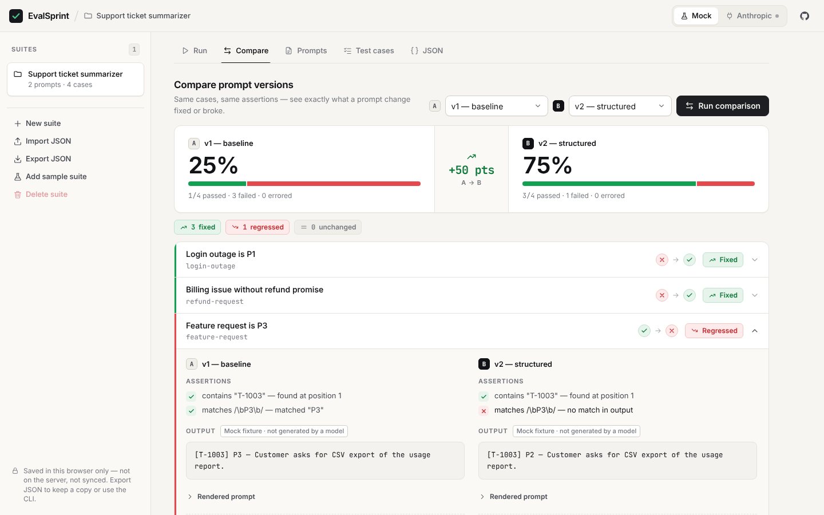Click the v2 structured output text box
Image resolution: width=824 pixels, height=515 pixels.
[617, 461]
